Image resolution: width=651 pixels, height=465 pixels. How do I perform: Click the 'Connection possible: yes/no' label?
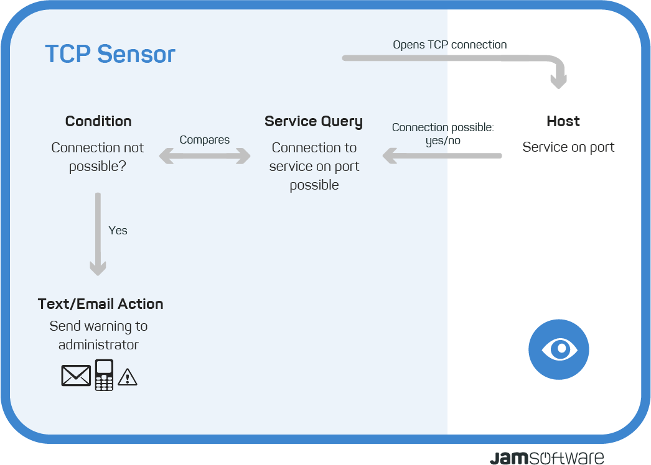(443, 134)
